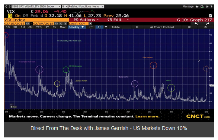The image size is (218, 140).
Task: Click the favorites star icon
Action: pos(197,7)
